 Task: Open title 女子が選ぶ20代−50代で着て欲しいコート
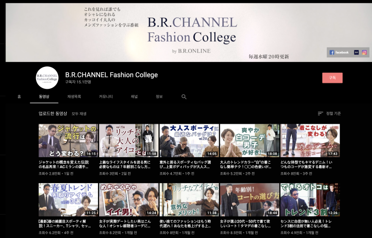[x=245, y=224]
